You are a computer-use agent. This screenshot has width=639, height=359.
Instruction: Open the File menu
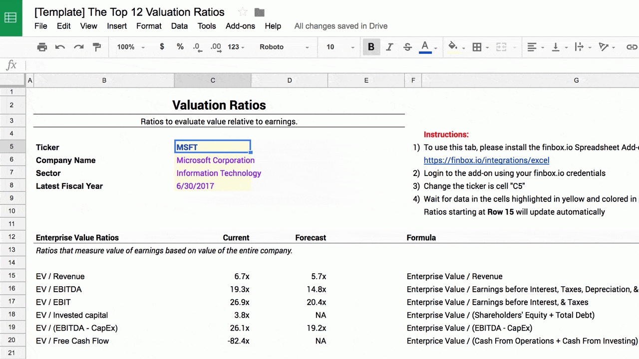pos(41,26)
